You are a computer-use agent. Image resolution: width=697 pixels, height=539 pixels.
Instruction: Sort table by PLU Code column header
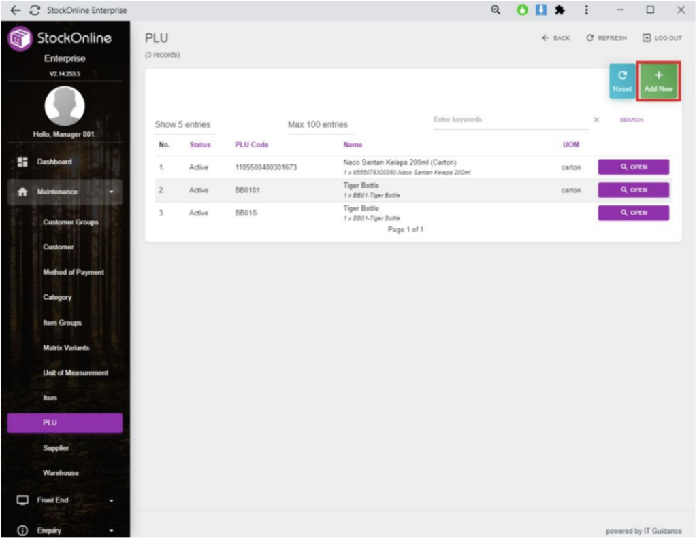click(251, 145)
